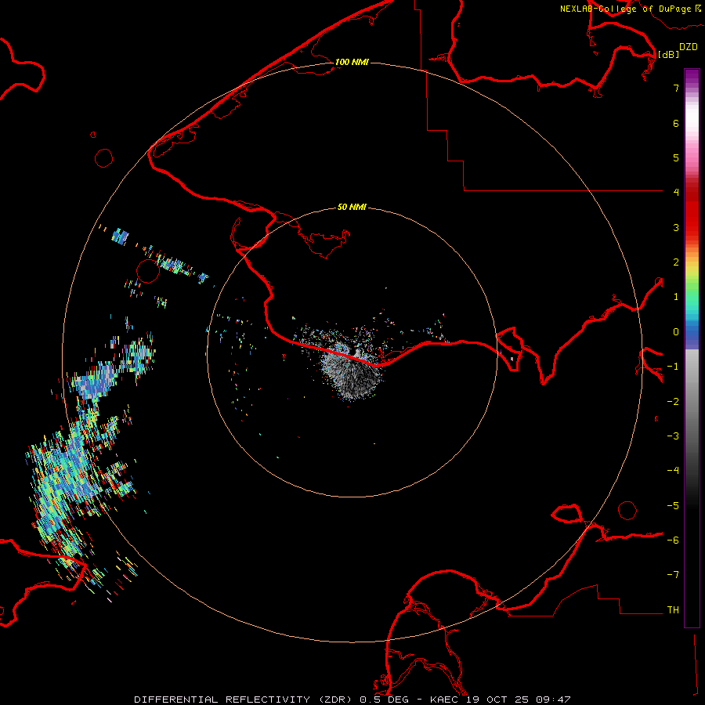The width and height of the screenshot is (705, 705).
Task: Click the -6 value on the color scale
Action: (673, 540)
